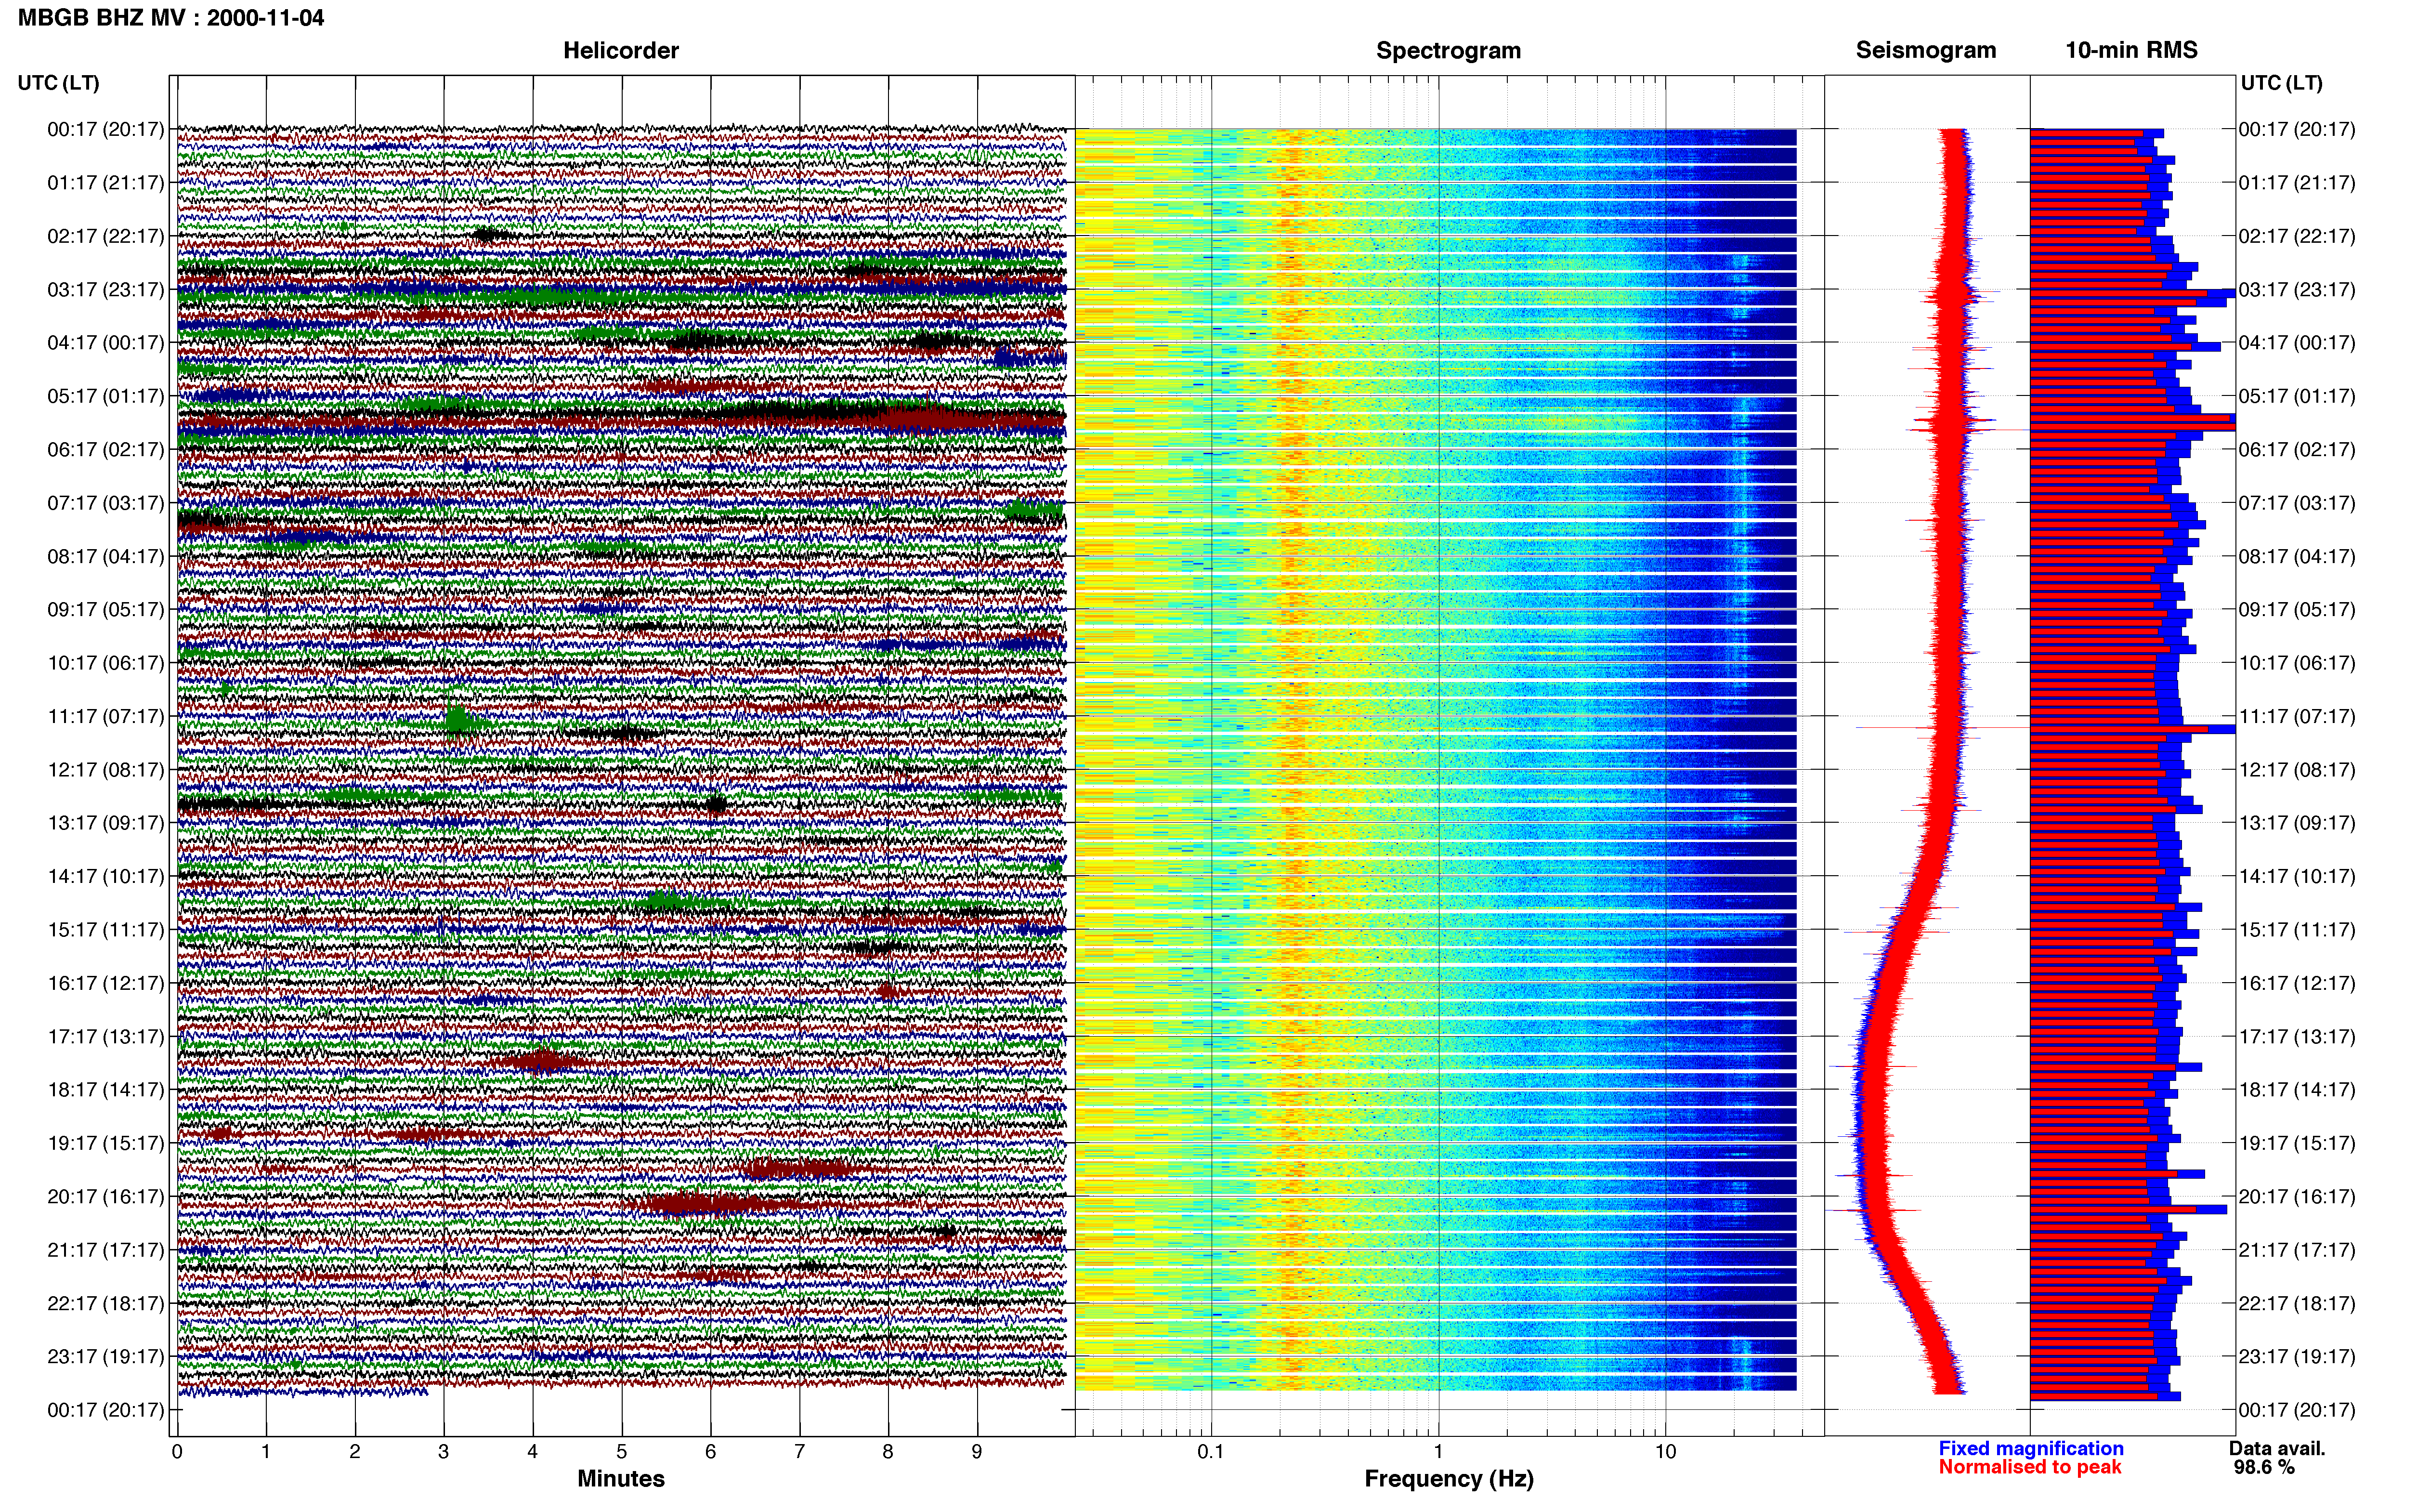Click right time label '06:17 (02:17)'
The image size is (2417, 1512).
tap(2297, 449)
